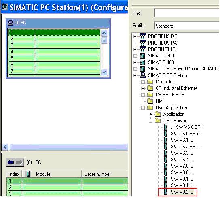Open the Profile Standard combo box

coord(187,26)
